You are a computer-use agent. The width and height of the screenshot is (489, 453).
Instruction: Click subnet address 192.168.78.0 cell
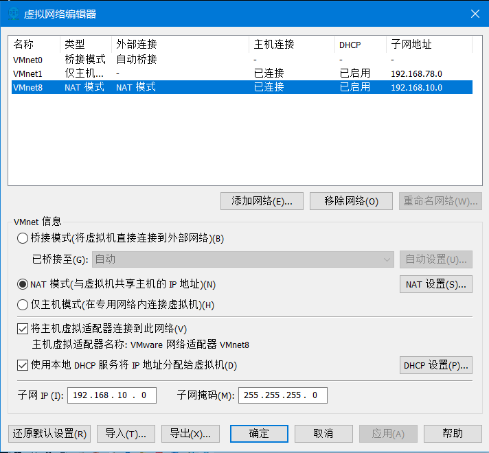click(x=417, y=74)
